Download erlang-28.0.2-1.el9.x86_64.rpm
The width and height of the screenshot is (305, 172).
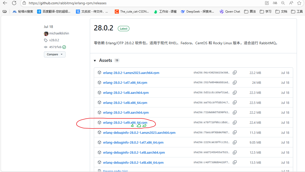pyautogui.click(x=125, y=122)
